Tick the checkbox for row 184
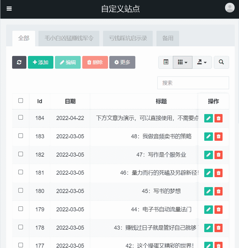239x248 pixels. coord(20,117)
